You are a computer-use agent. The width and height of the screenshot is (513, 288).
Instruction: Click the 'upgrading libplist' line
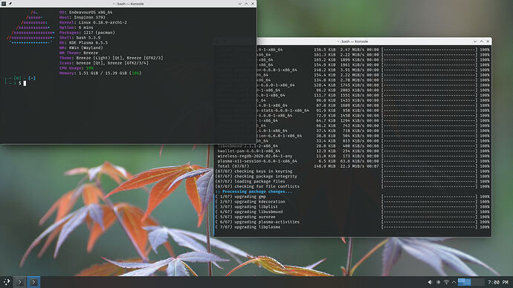[x=247, y=206]
